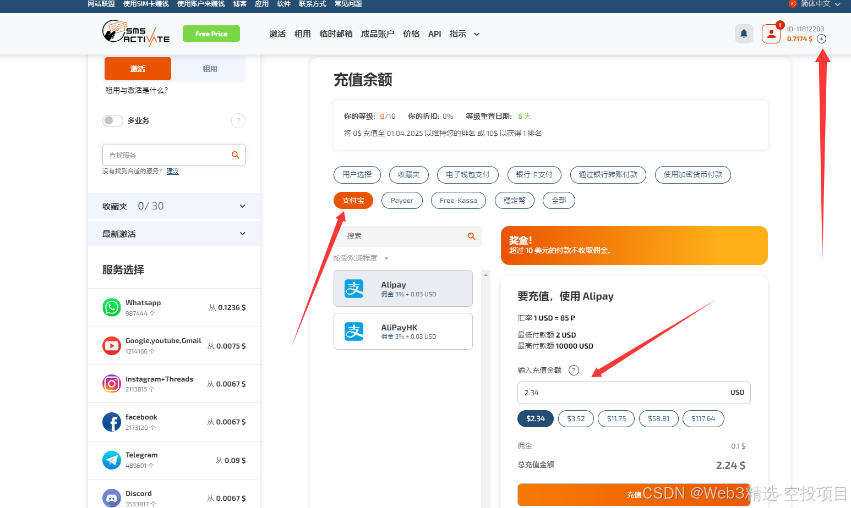Click the search magnifier in service finder
The image size is (851, 508).
(x=236, y=155)
